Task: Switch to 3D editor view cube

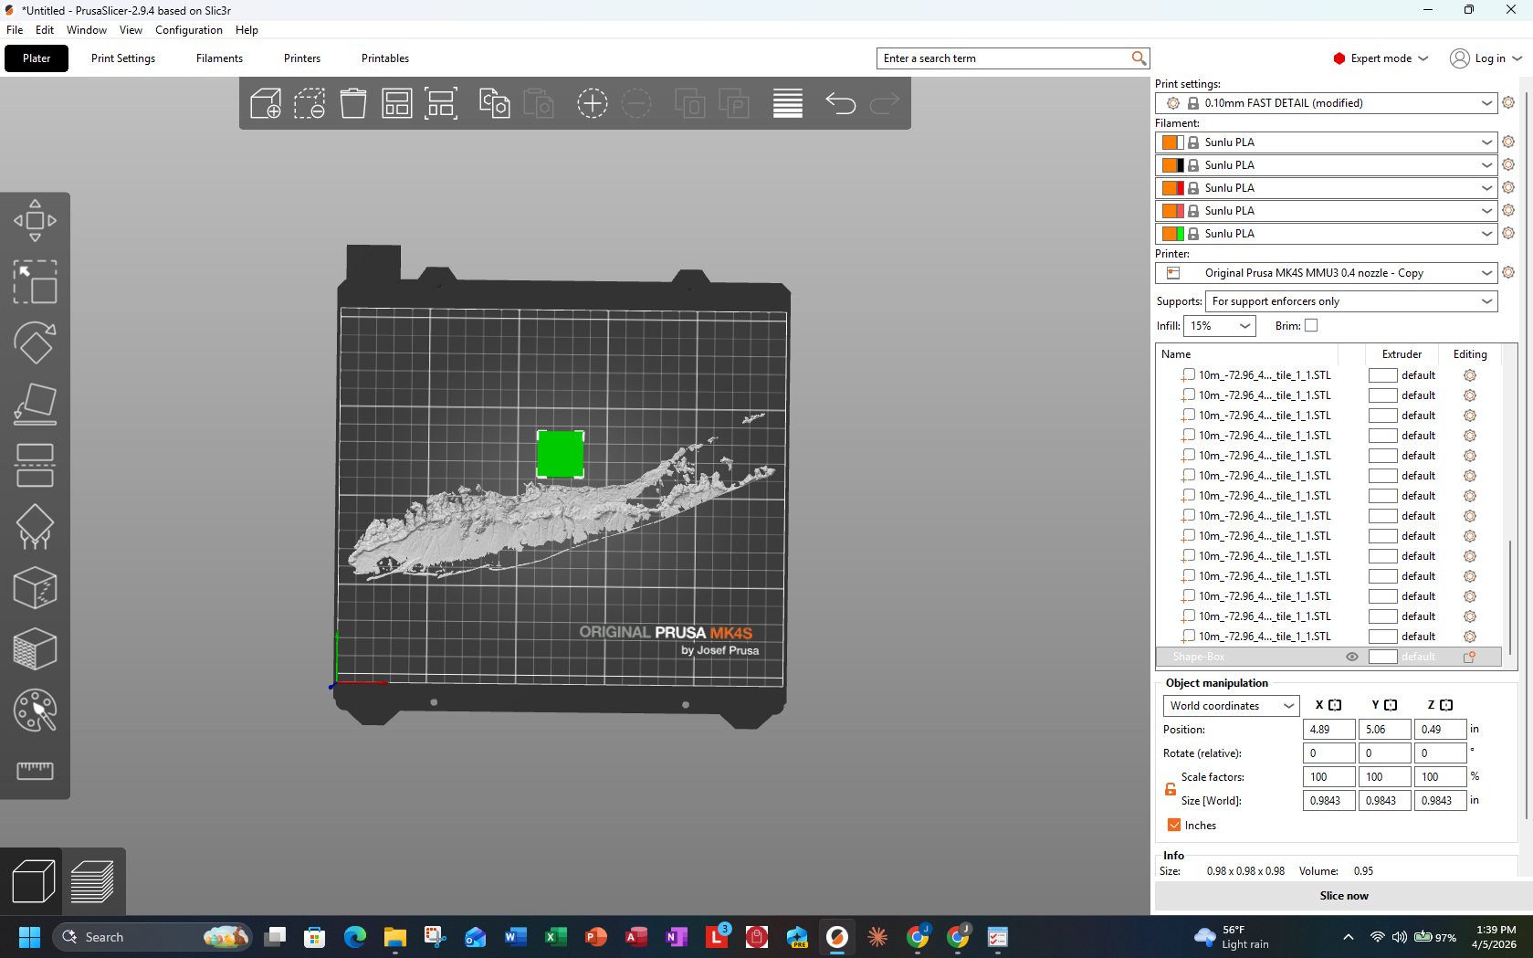Action: pos(33,882)
